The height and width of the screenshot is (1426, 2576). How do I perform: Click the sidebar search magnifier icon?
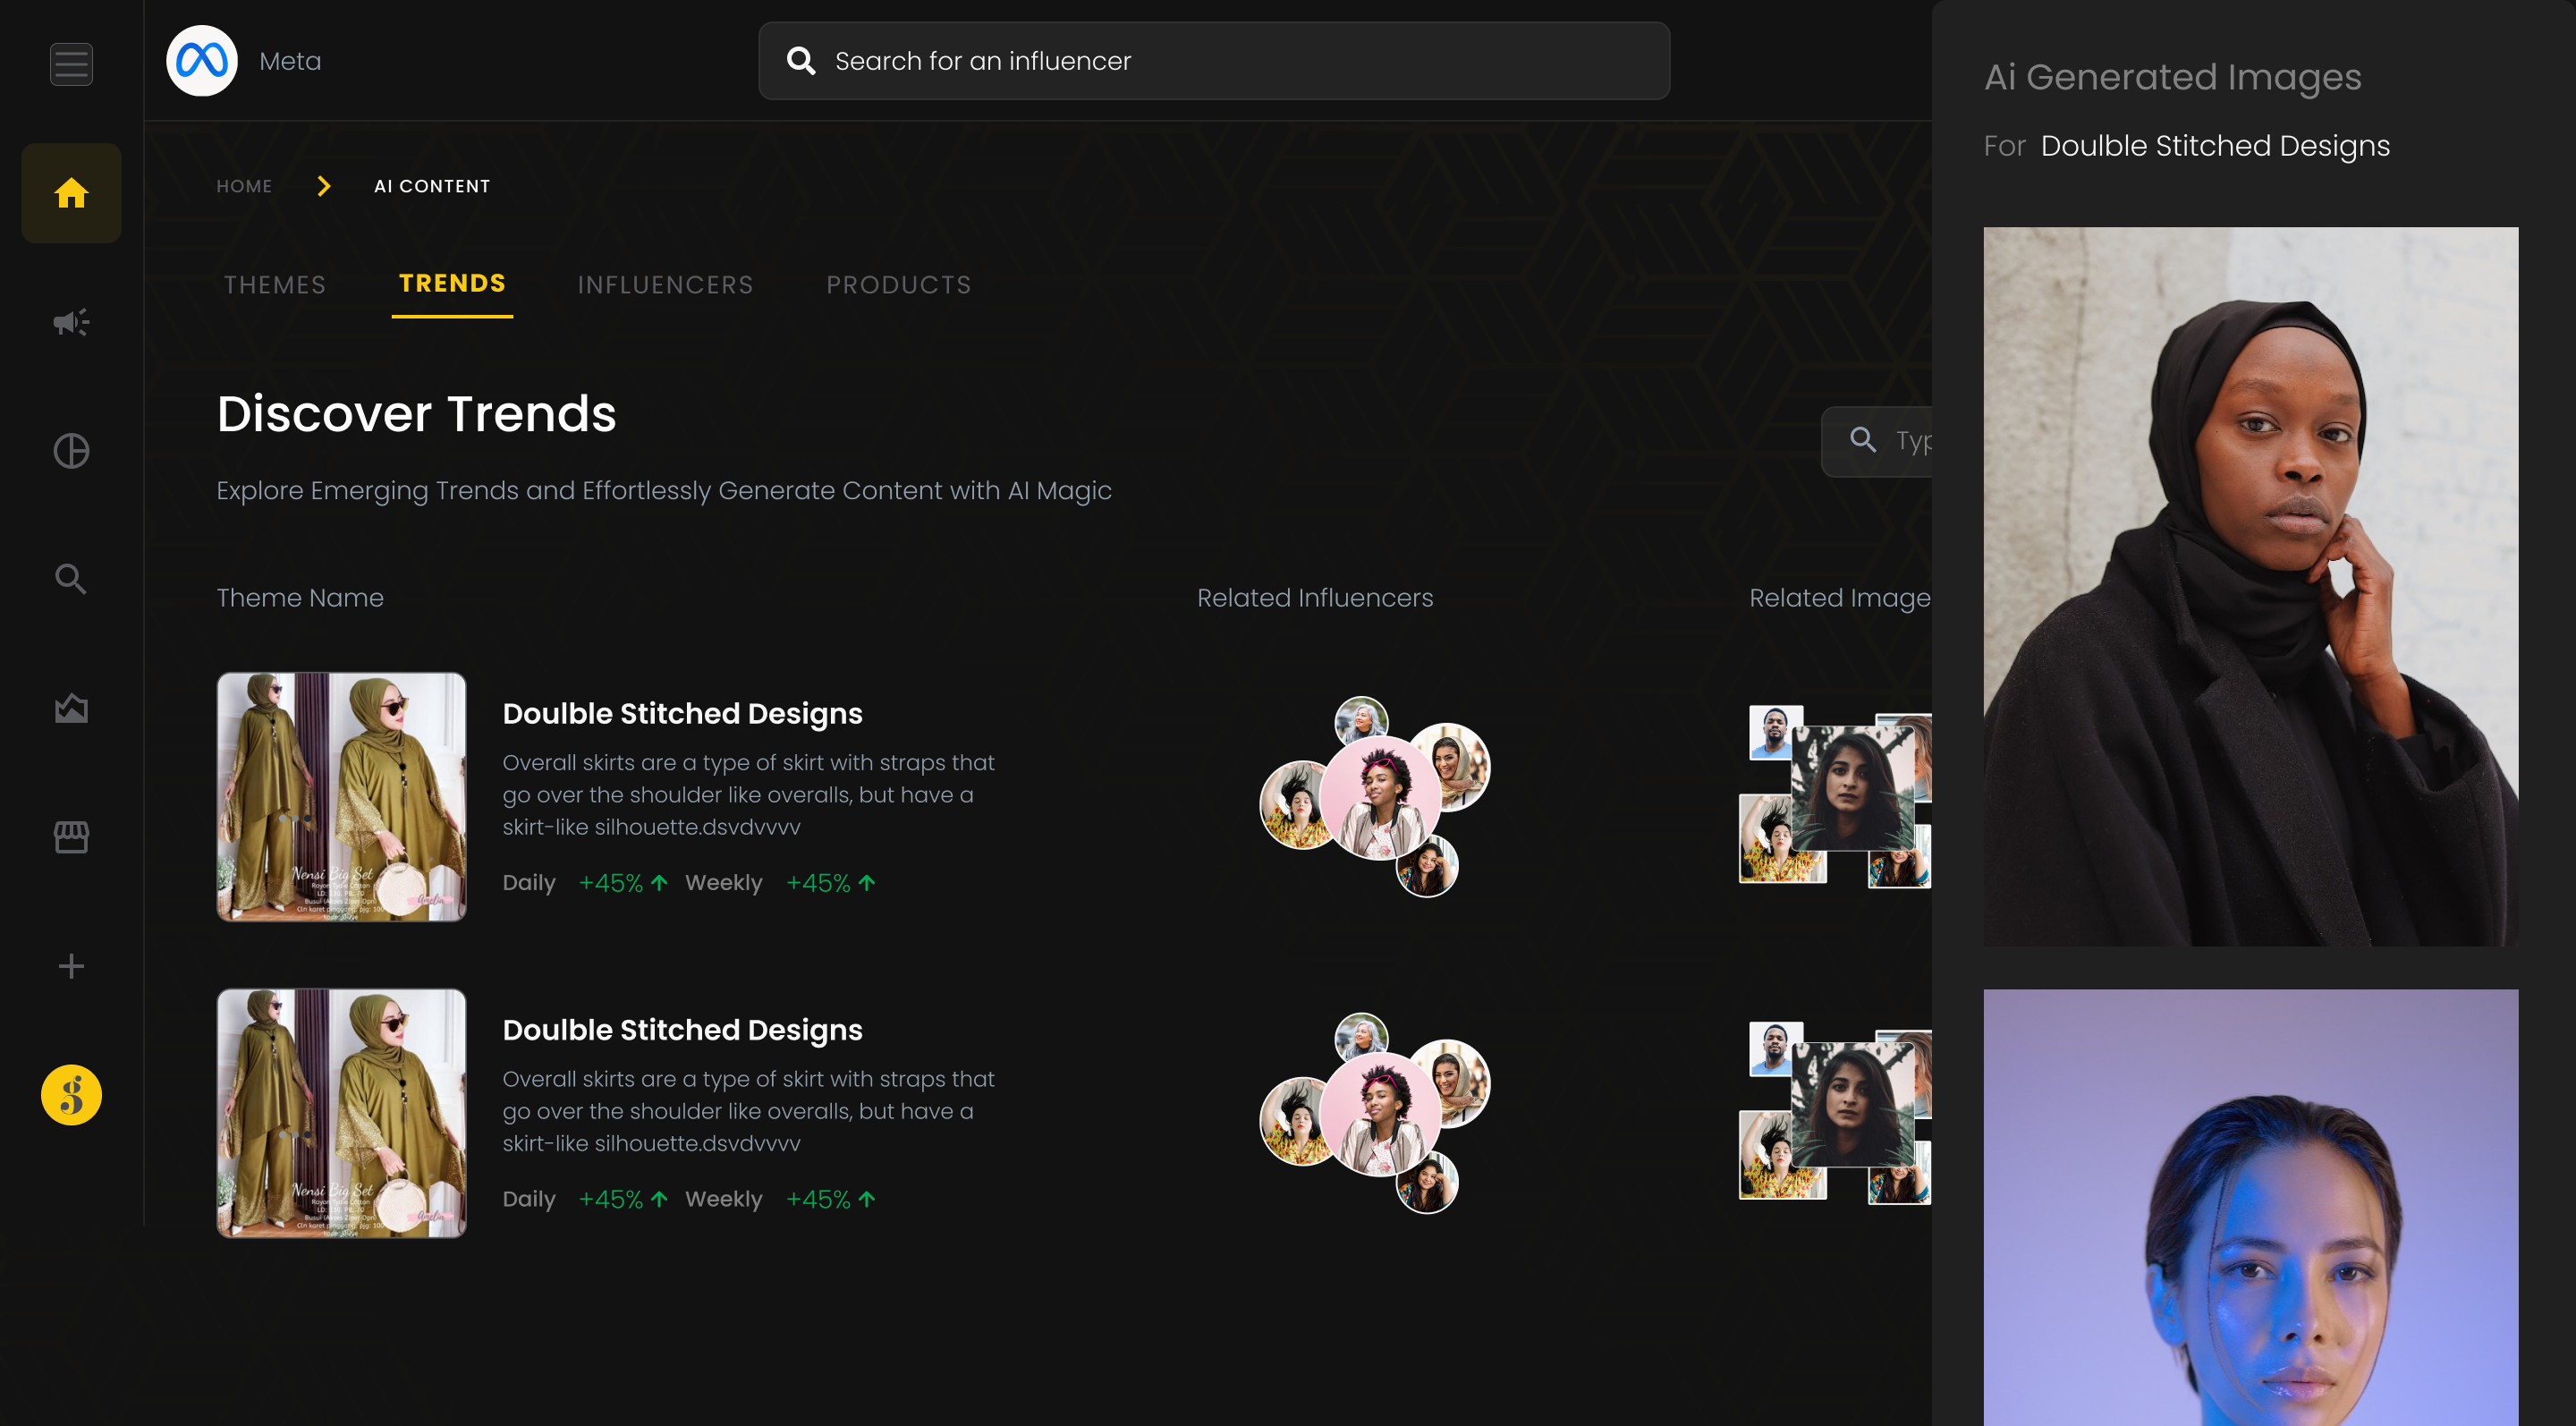pos(71,579)
